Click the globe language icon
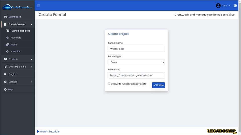The image size is (241, 135). coord(235,6)
